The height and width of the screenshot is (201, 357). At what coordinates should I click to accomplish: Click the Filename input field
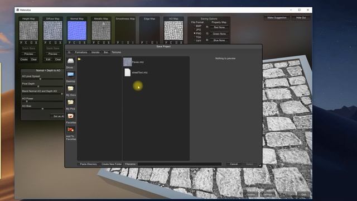point(180,164)
